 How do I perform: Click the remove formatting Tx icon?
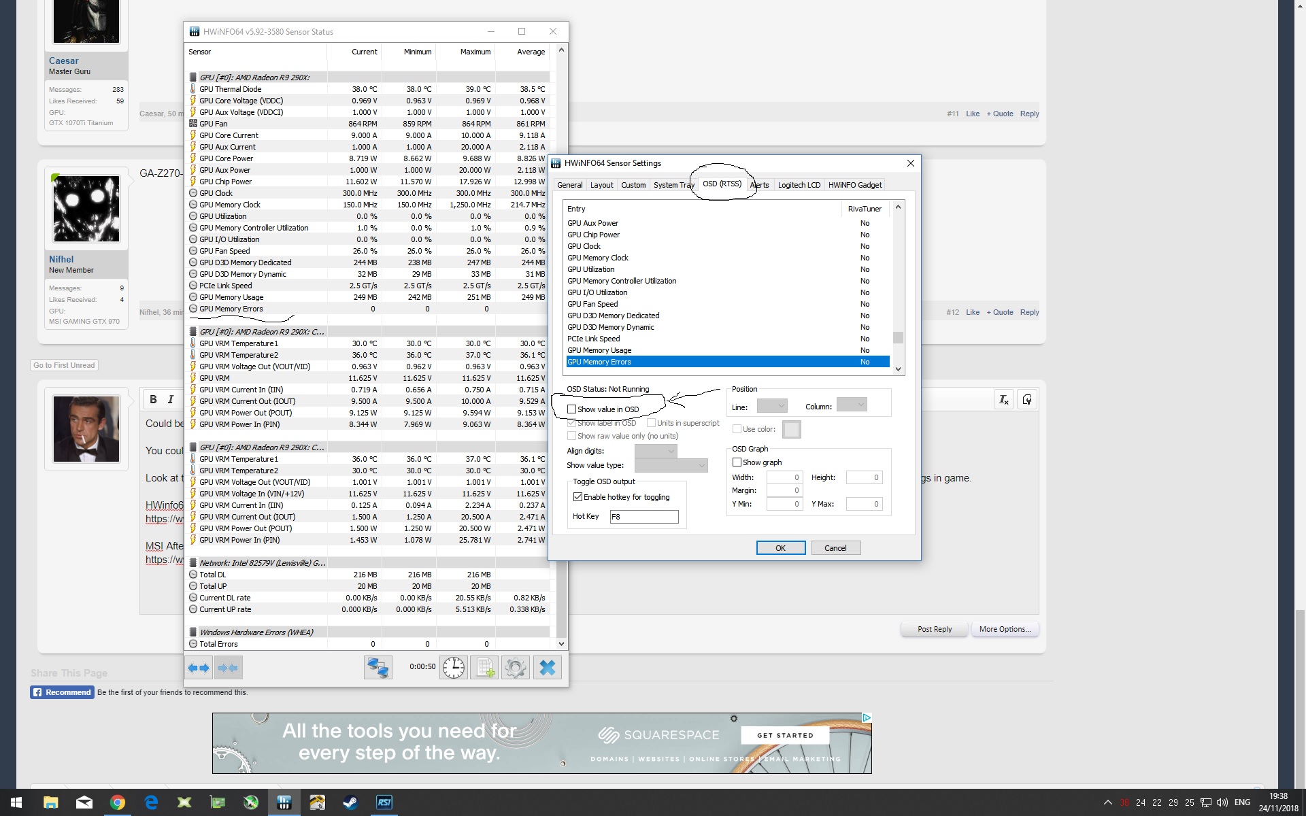coord(1003,400)
